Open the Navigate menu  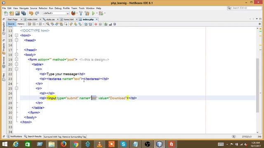(x=24, y=8)
